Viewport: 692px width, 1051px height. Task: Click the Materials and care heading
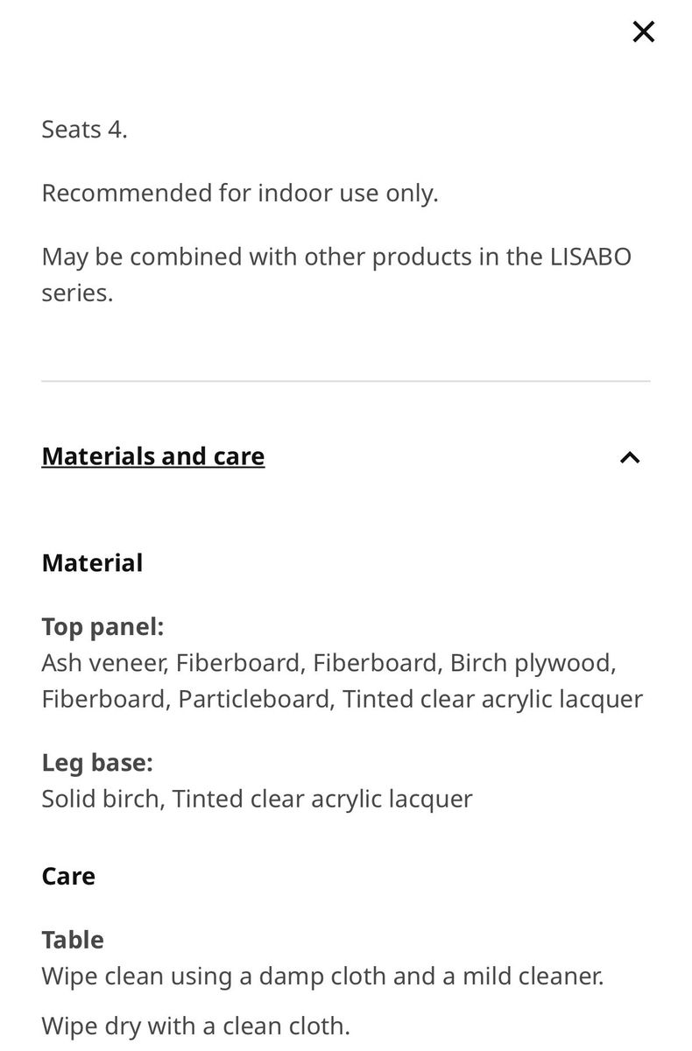click(153, 456)
